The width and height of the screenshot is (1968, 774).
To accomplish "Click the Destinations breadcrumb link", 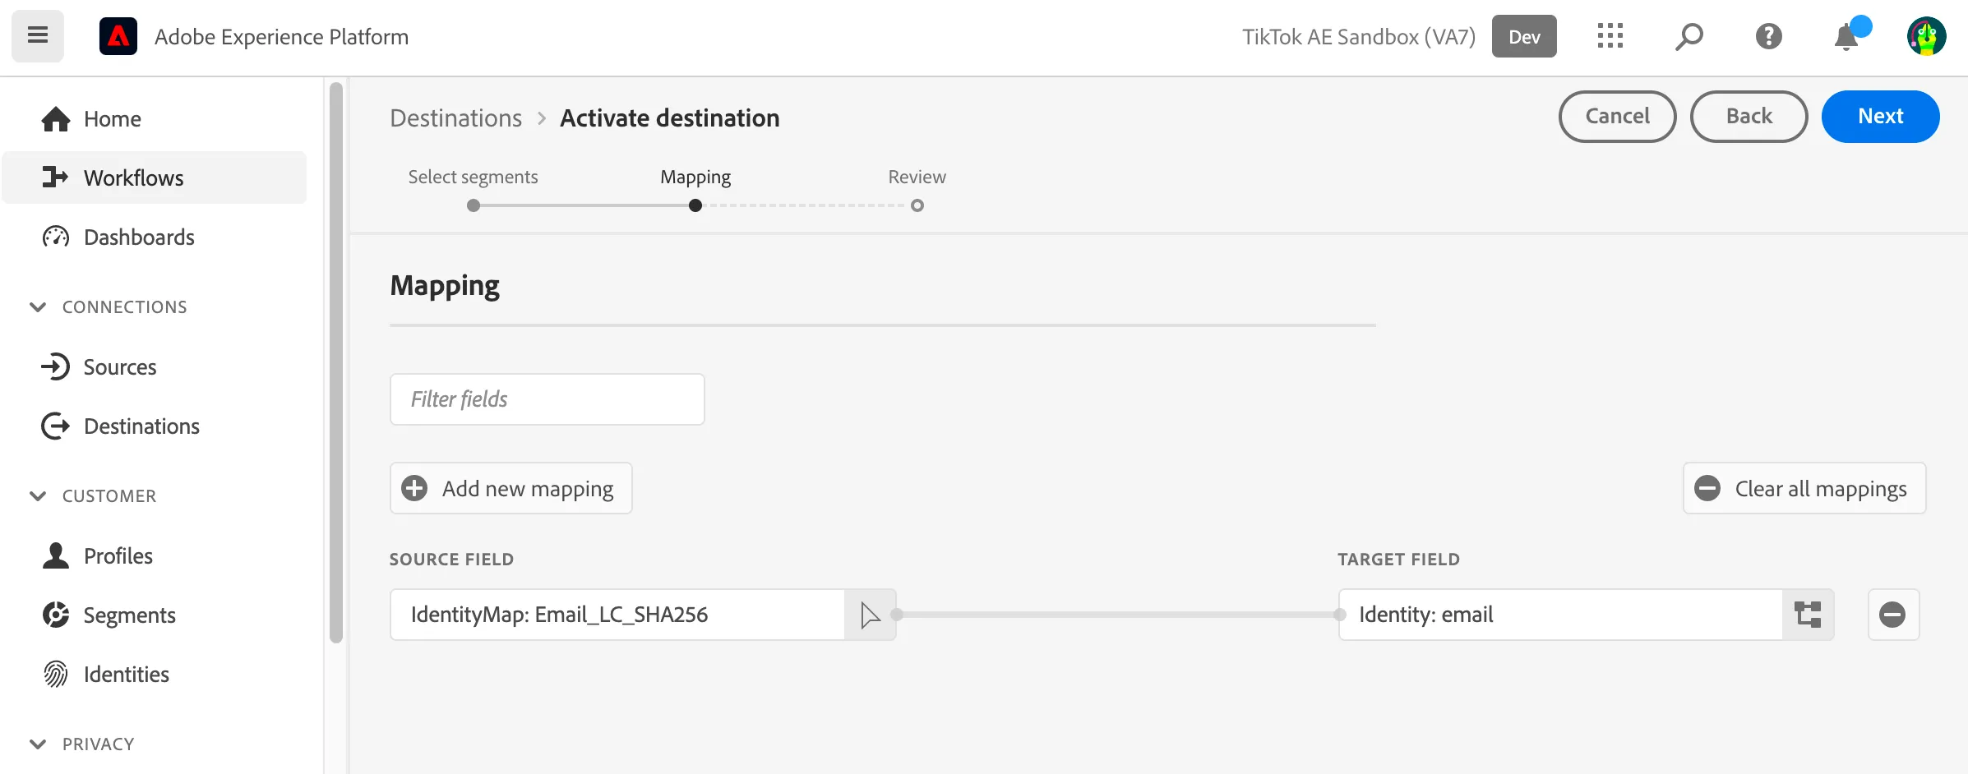I will pos(456,117).
